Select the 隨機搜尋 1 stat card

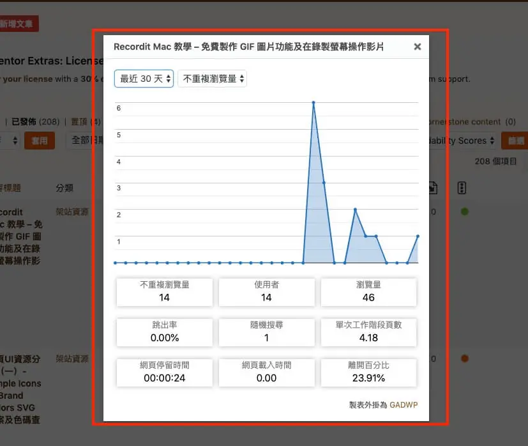click(x=266, y=332)
